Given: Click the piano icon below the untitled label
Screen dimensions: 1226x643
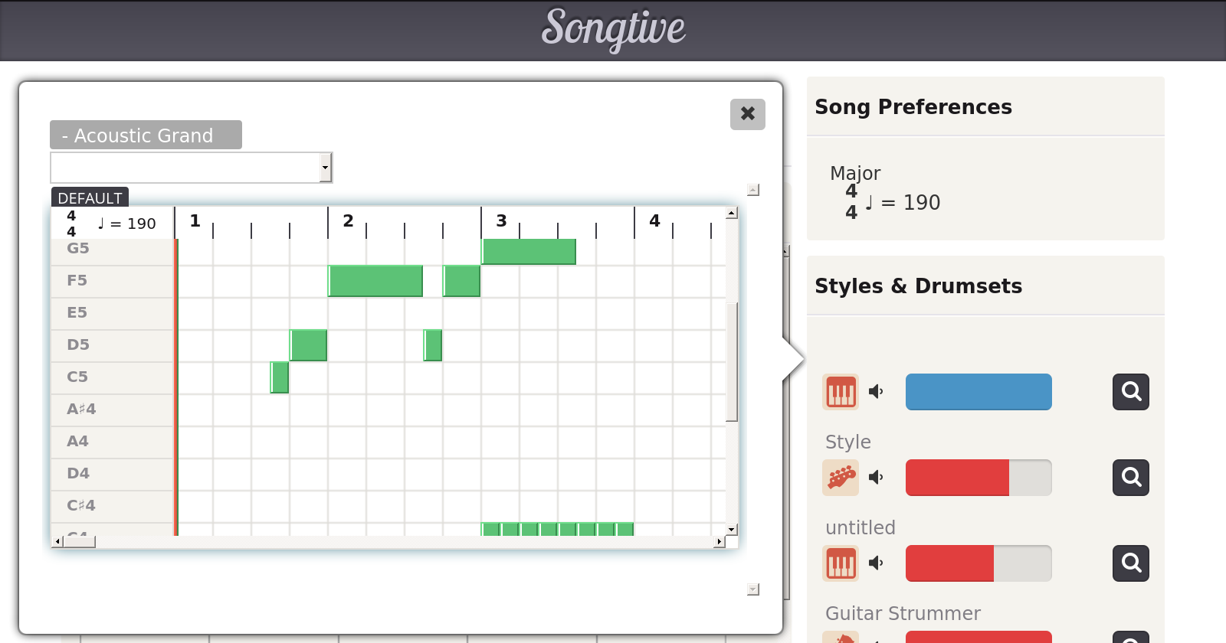Looking at the screenshot, I should click(841, 563).
